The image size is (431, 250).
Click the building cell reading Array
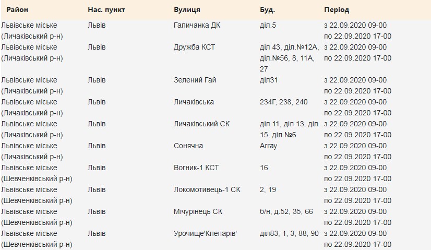coord(268,146)
